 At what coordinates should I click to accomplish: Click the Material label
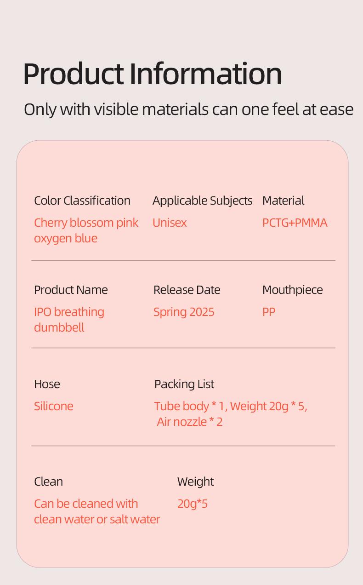click(x=283, y=201)
